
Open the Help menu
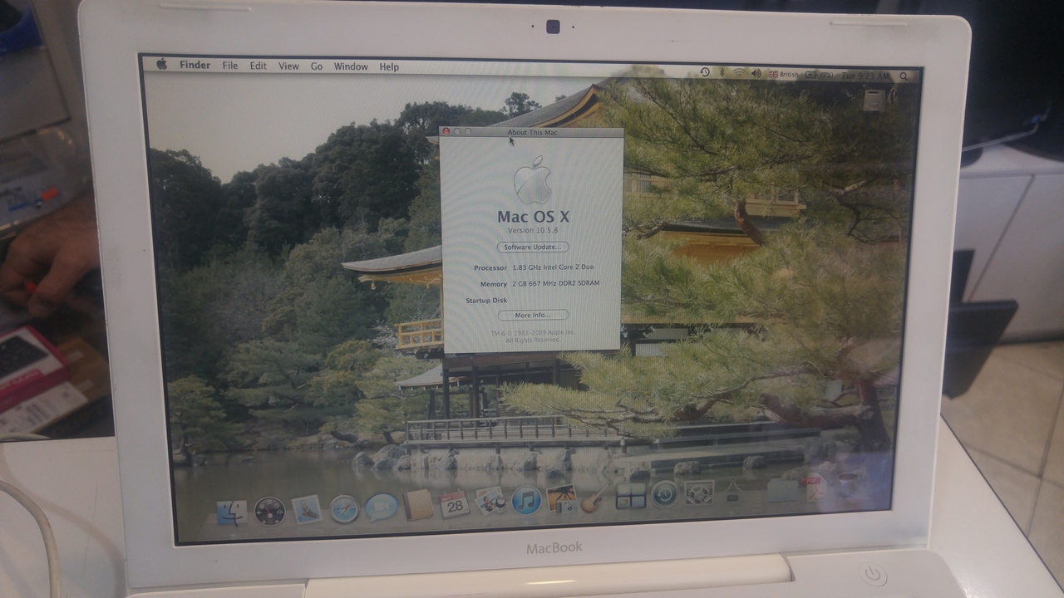point(389,66)
